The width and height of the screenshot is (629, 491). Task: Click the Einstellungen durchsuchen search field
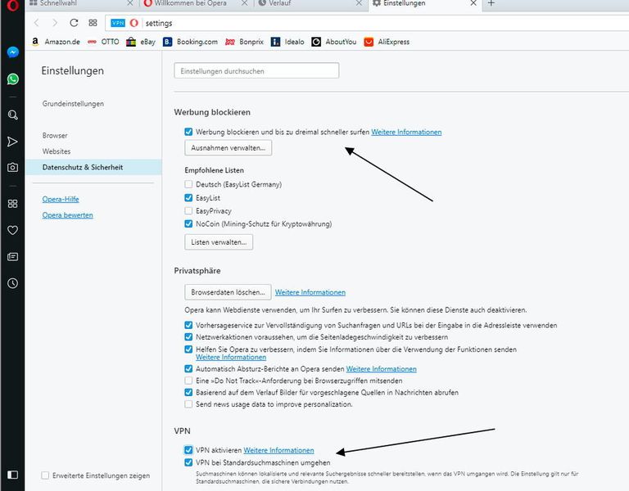coord(256,70)
